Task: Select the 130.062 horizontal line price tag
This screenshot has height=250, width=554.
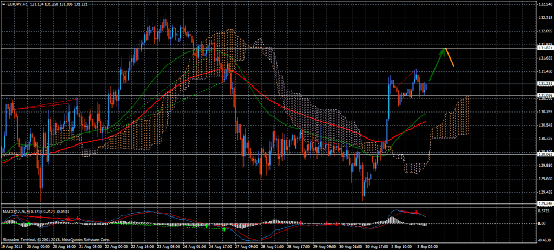Action: (544, 154)
